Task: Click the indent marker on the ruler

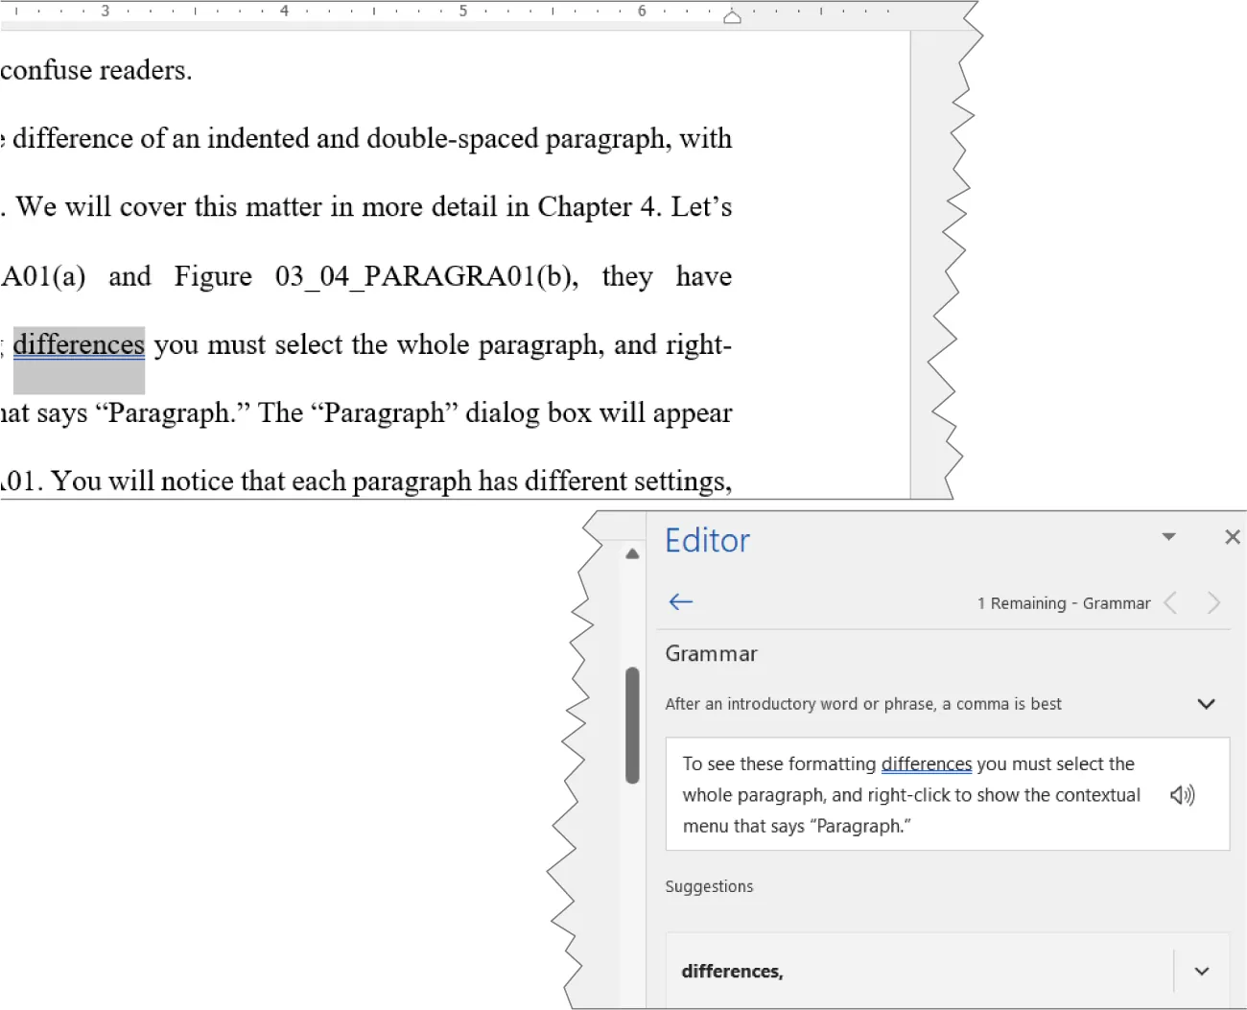Action: 733,15
